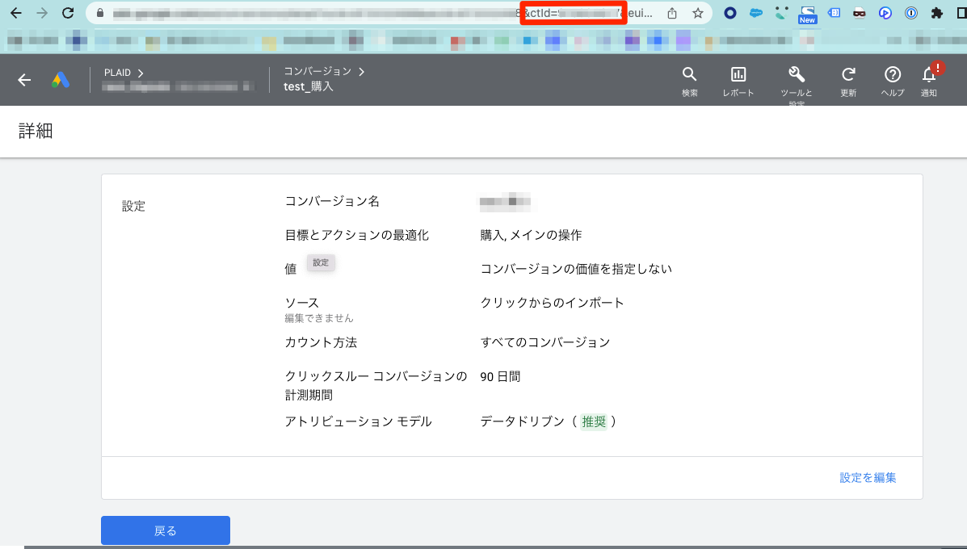Click the 詳細 page heading
967x549 pixels.
point(36,131)
